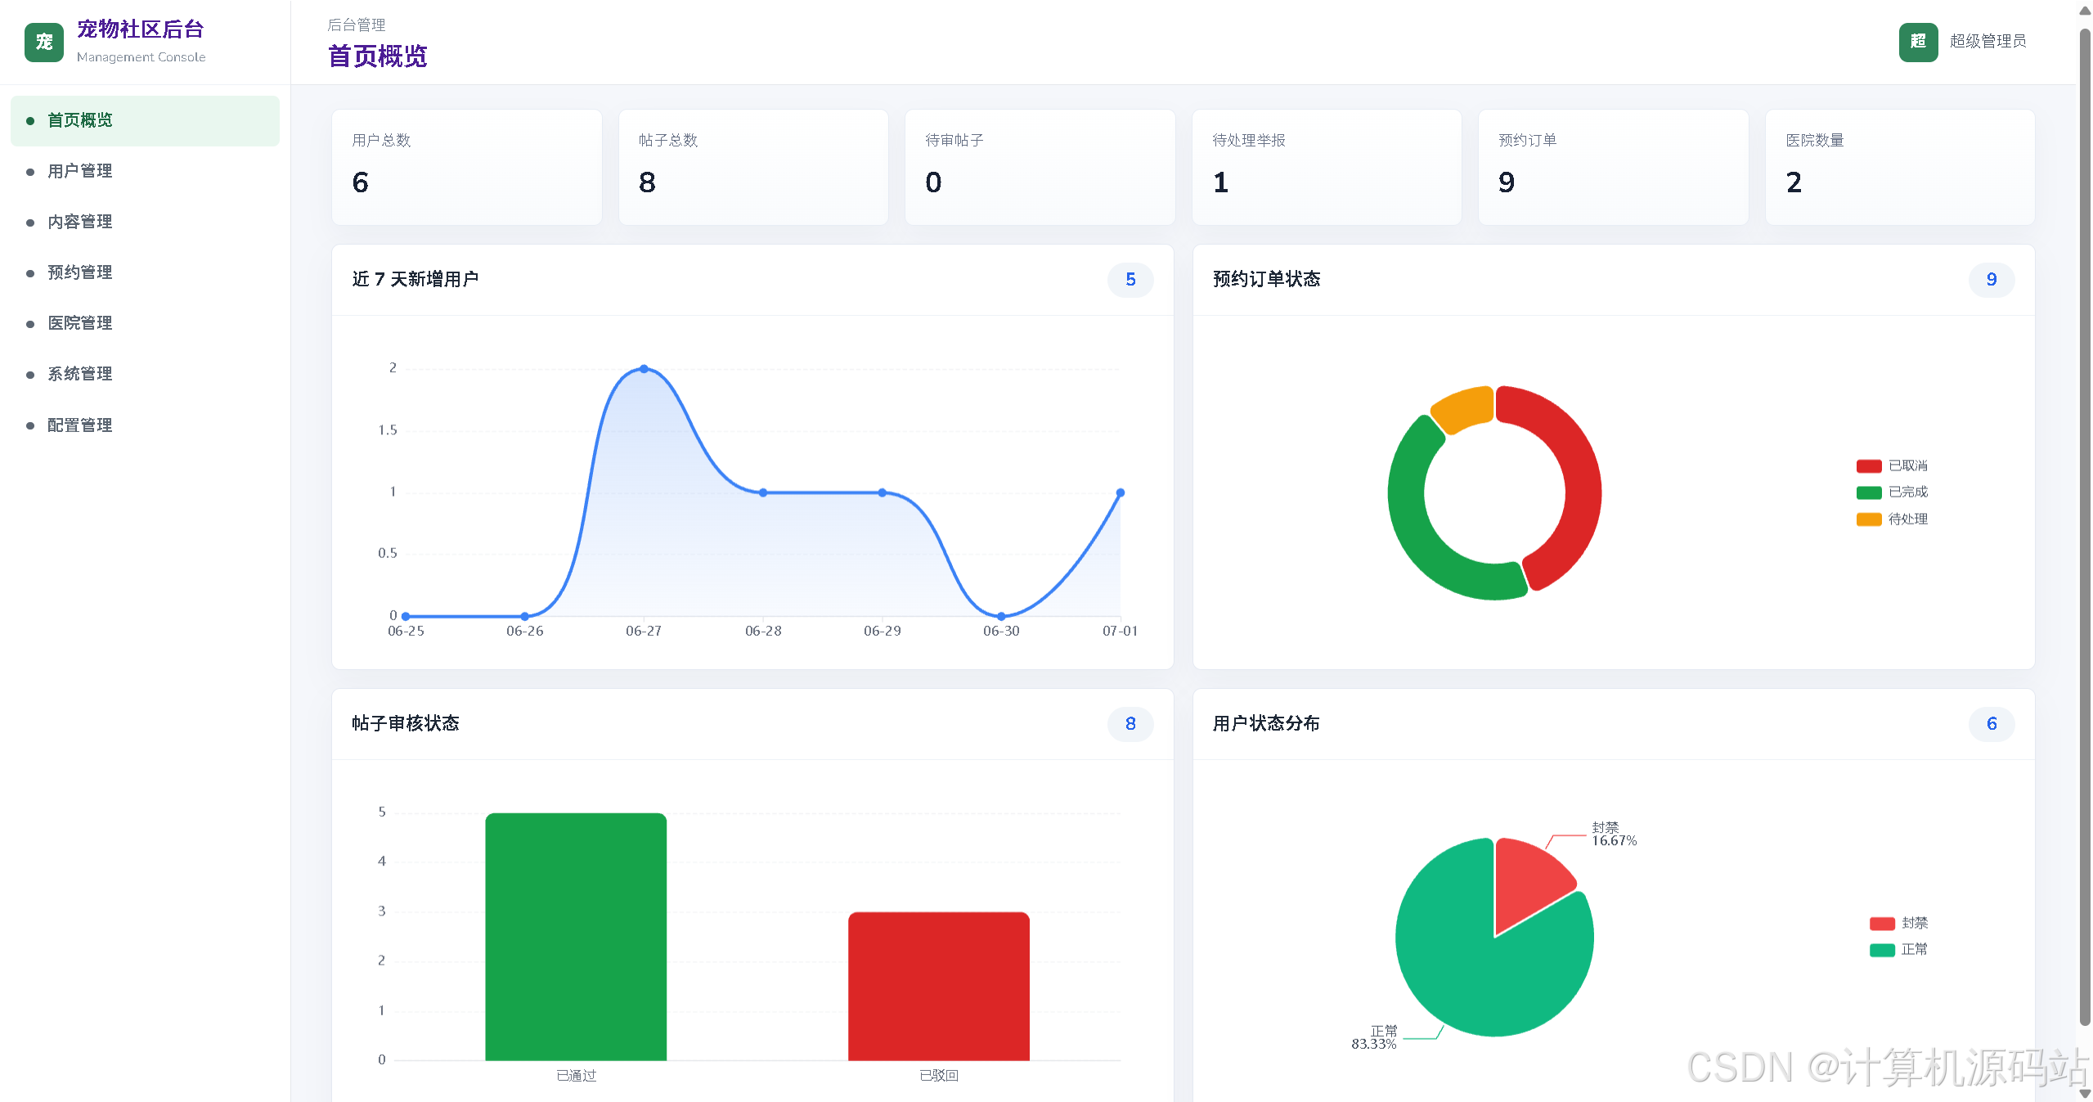Click the 超级管理员 username
The width and height of the screenshot is (2093, 1102).
(1987, 41)
